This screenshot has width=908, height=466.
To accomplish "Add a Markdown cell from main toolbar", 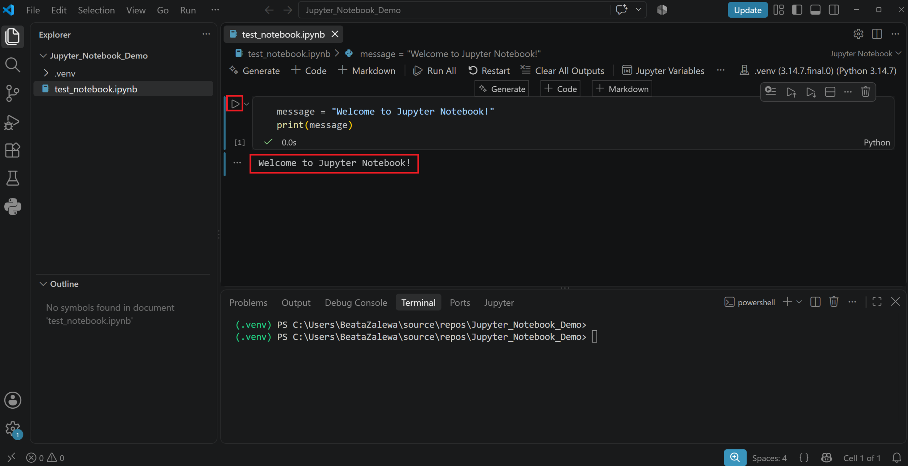I will (x=367, y=71).
